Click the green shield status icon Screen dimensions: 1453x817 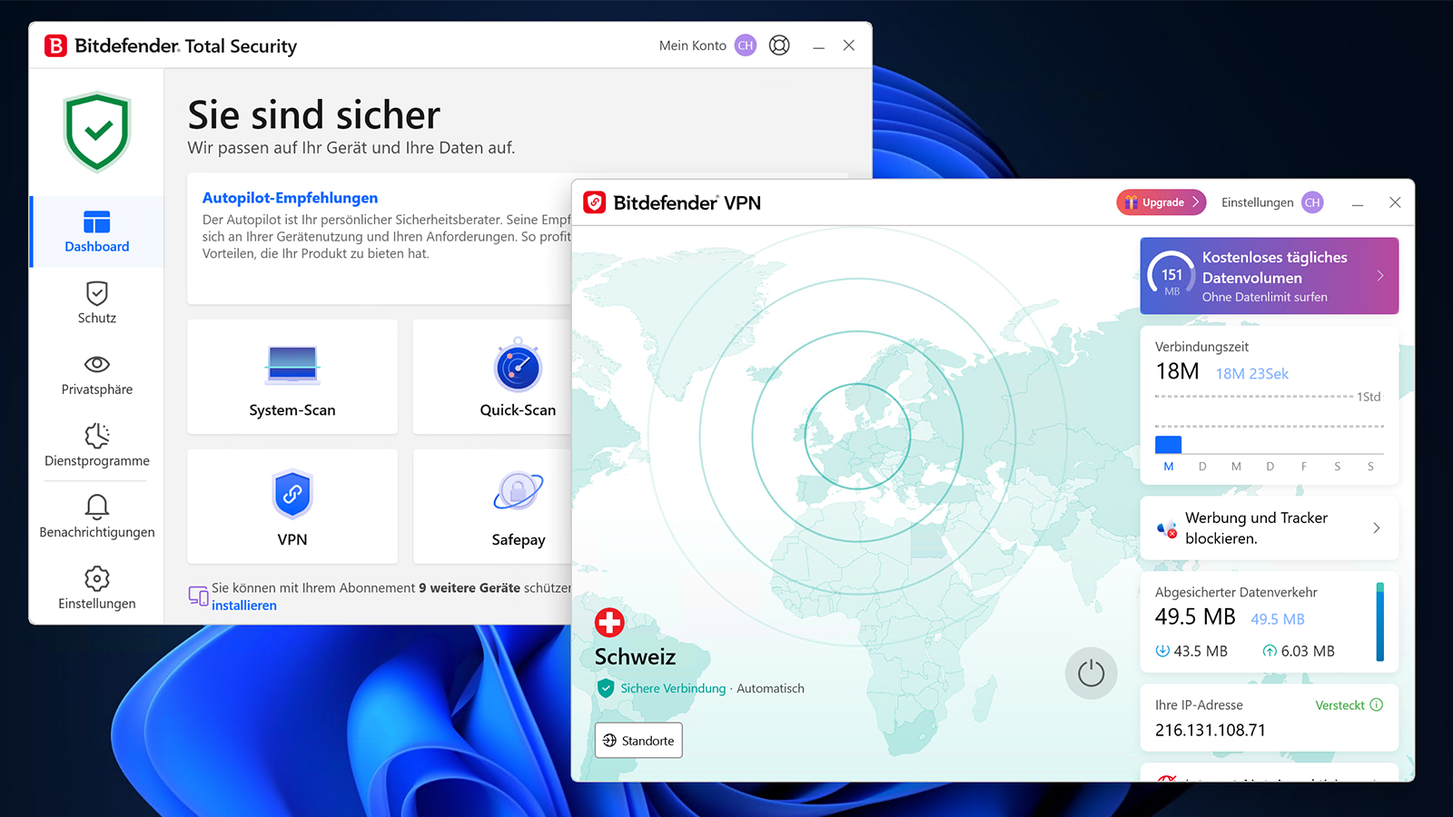tap(97, 132)
